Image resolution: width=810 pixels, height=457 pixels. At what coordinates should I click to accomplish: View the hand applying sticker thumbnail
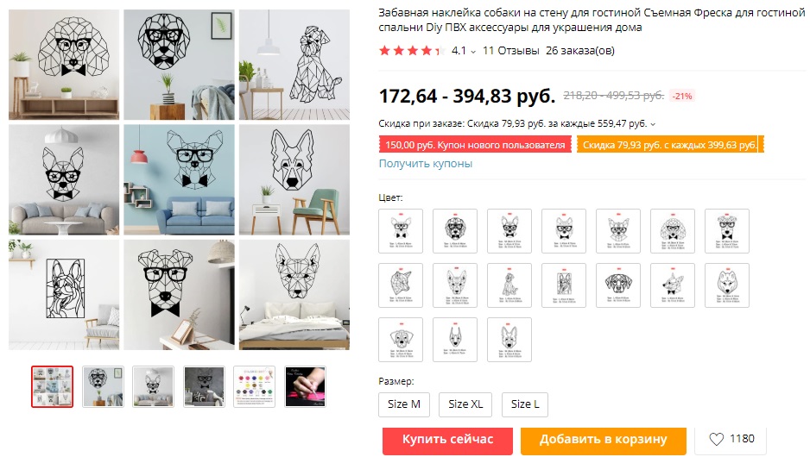click(x=306, y=386)
